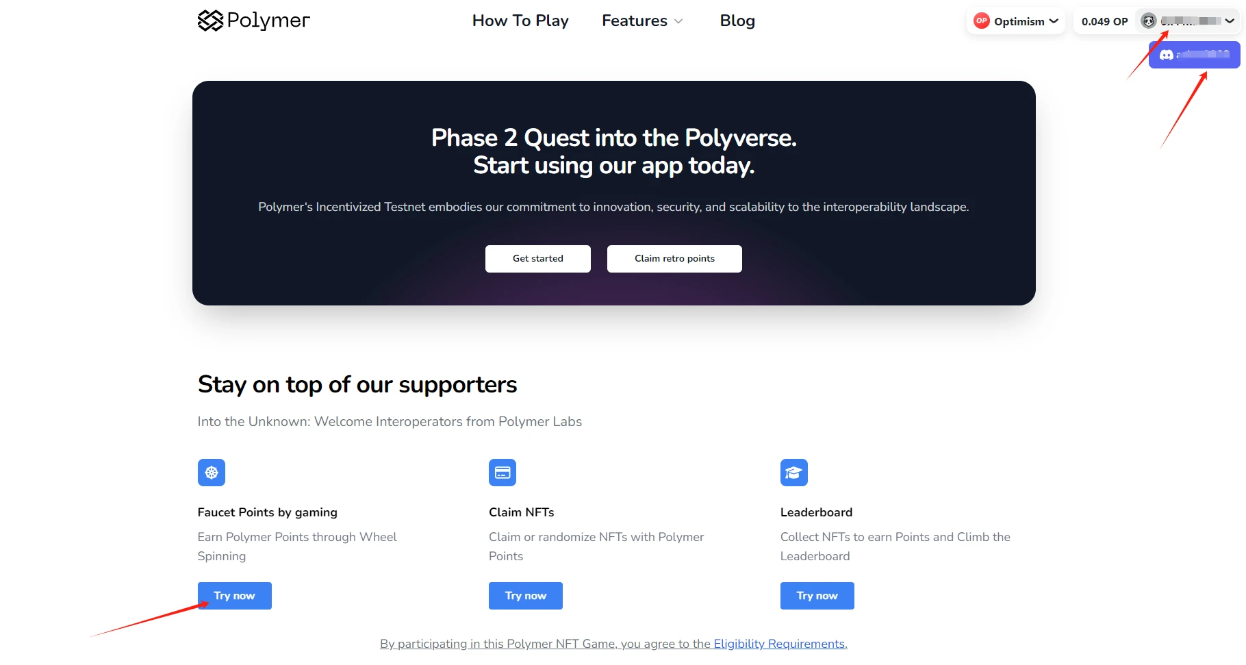Click the Polymer logo icon
This screenshot has height=665, width=1246.
pyautogui.click(x=210, y=21)
